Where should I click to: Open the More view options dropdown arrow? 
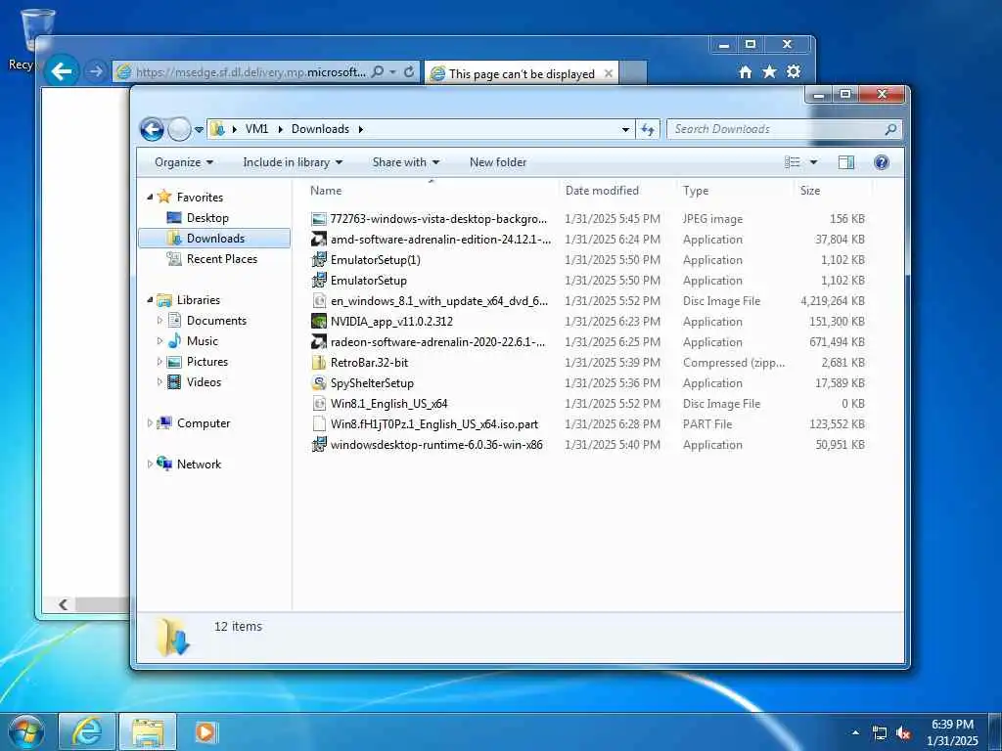(813, 162)
